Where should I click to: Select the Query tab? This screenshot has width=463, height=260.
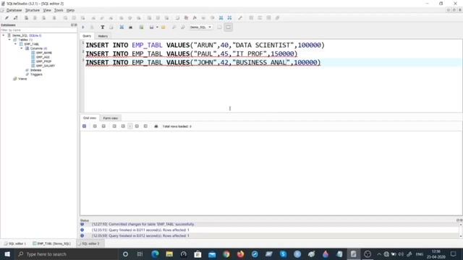coord(87,36)
